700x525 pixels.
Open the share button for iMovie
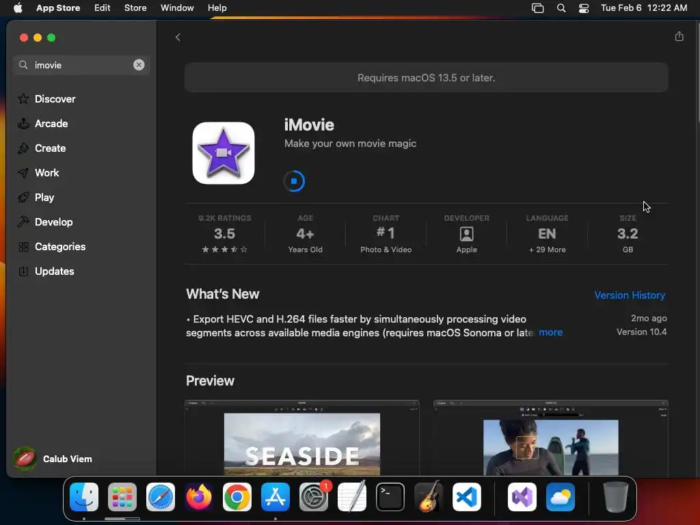click(679, 36)
